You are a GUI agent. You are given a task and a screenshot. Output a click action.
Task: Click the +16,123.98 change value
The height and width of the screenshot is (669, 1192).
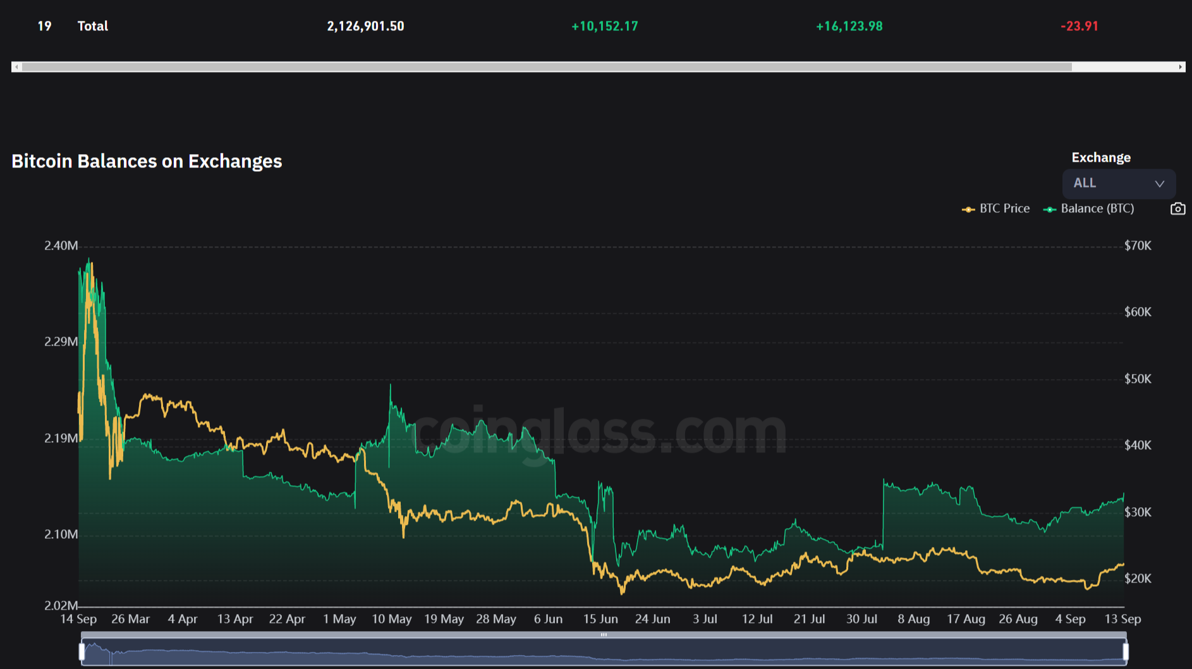pyautogui.click(x=849, y=26)
